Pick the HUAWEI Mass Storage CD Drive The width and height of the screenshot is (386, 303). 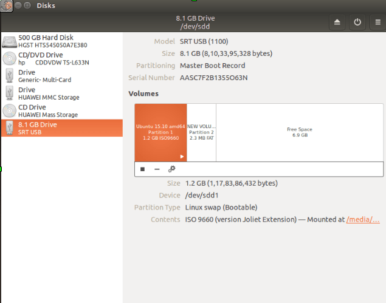click(x=48, y=111)
